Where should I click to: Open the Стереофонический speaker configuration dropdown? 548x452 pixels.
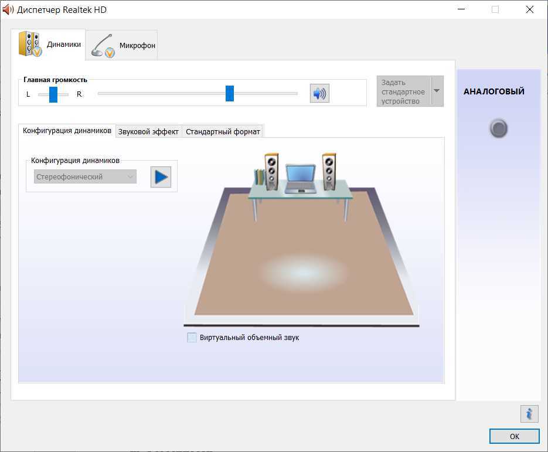85,177
